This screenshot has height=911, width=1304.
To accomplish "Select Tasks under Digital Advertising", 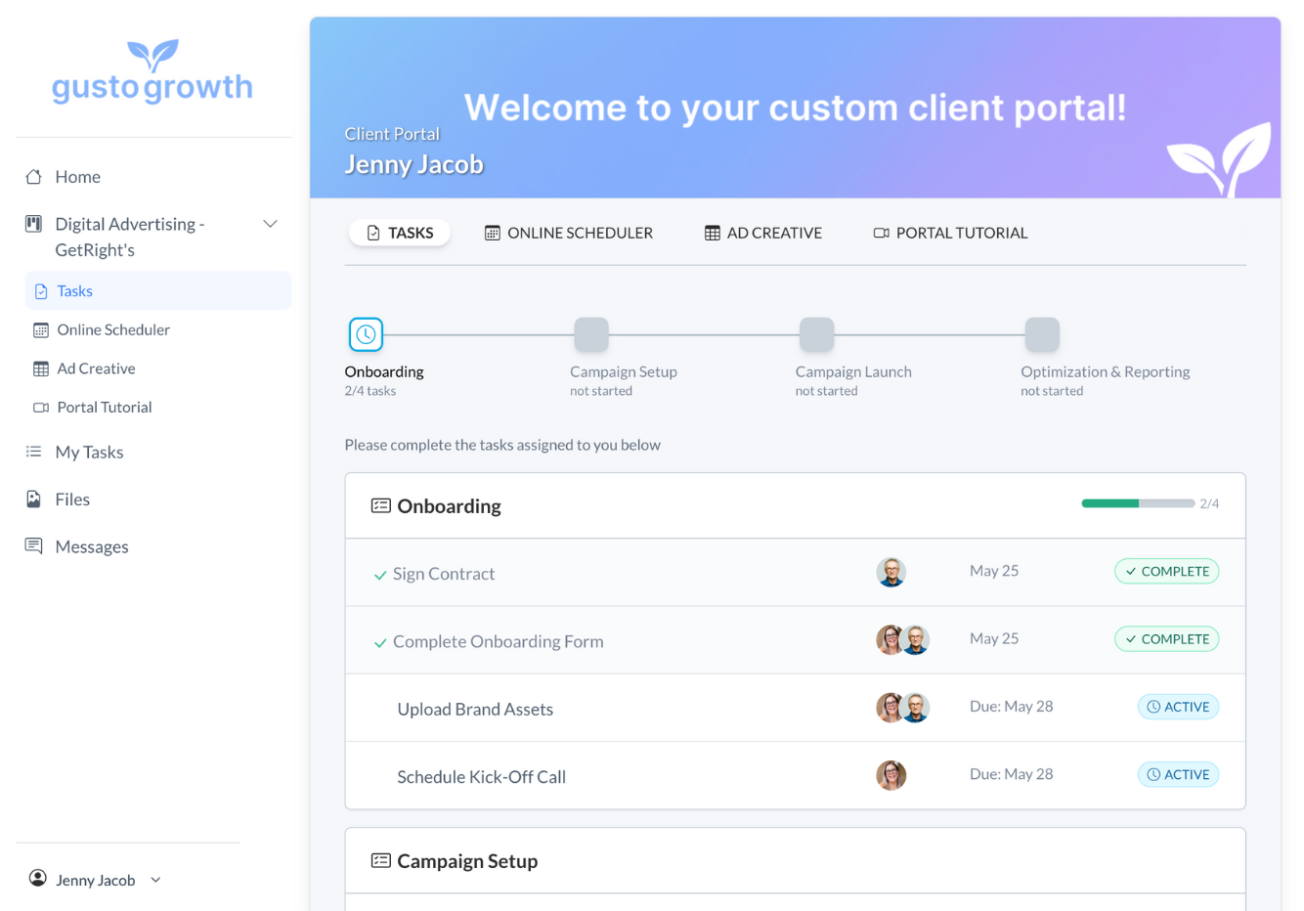I will [158, 290].
